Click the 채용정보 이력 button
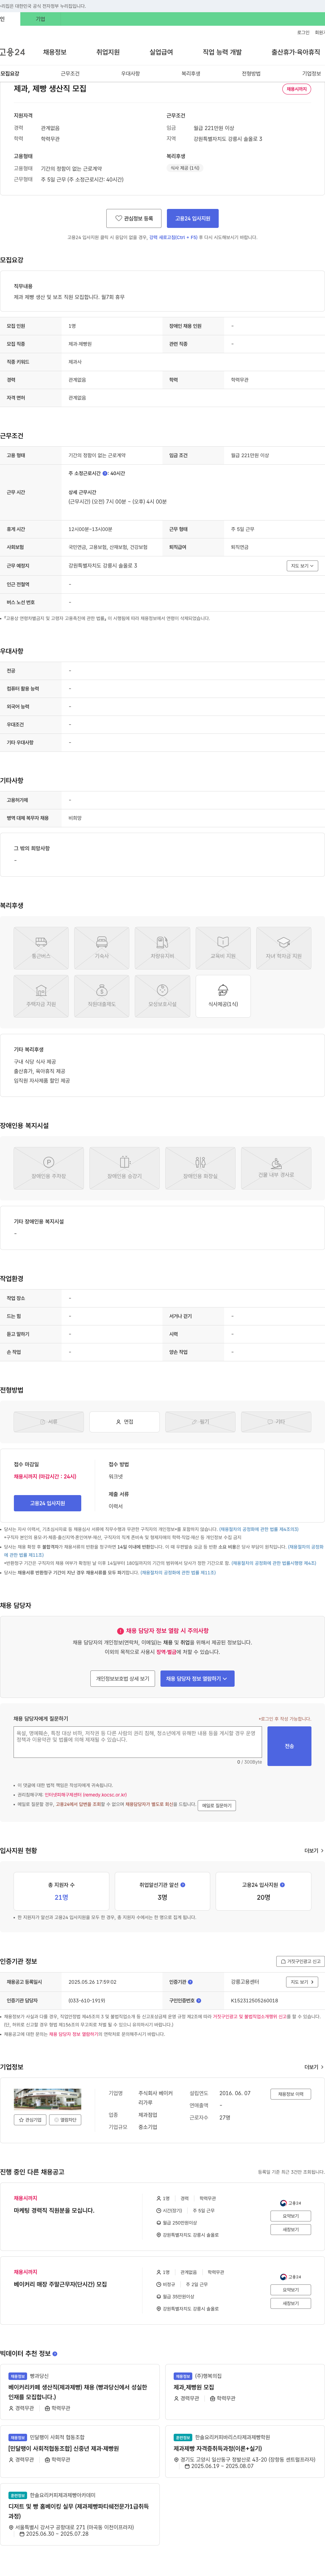Image resolution: width=325 pixels, height=2576 pixels. [291, 2094]
